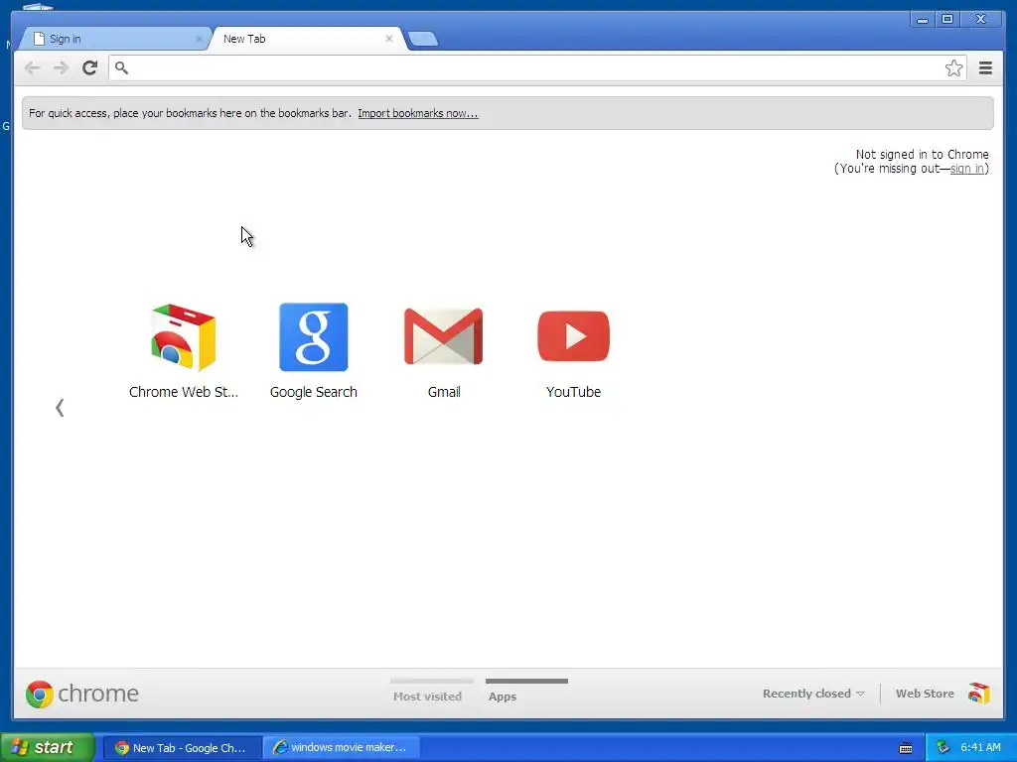Switch to the Sign in tab
The width and height of the screenshot is (1017, 762).
113,39
